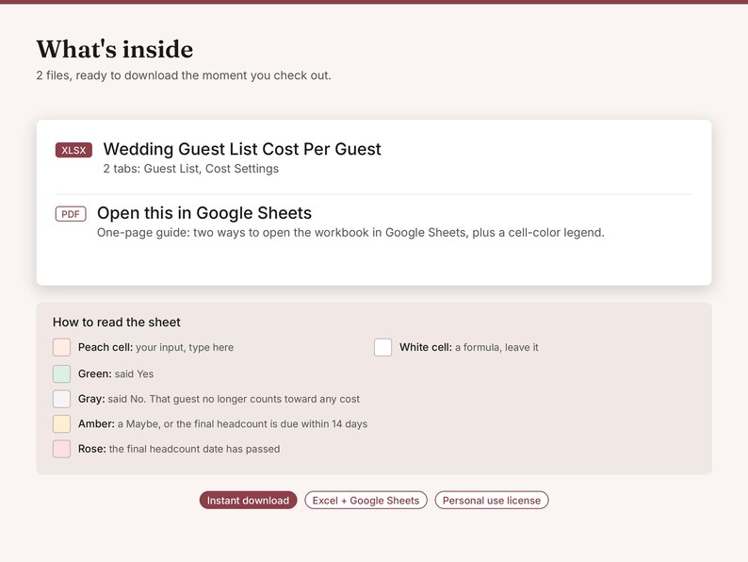The height and width of the screenshot is (562, 748).
Task: Click the Excel + Google Sheets pill
Action: point(366,500)
